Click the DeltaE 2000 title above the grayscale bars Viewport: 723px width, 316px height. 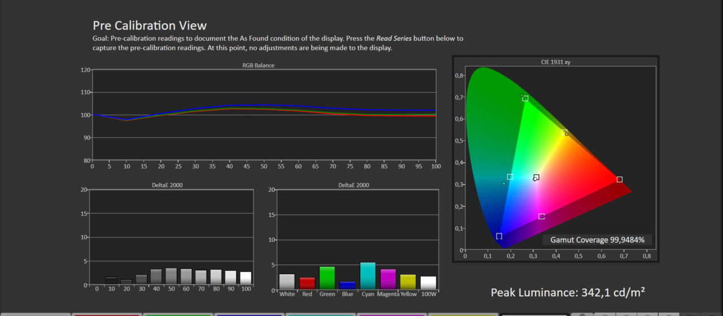tap(167, 185)
